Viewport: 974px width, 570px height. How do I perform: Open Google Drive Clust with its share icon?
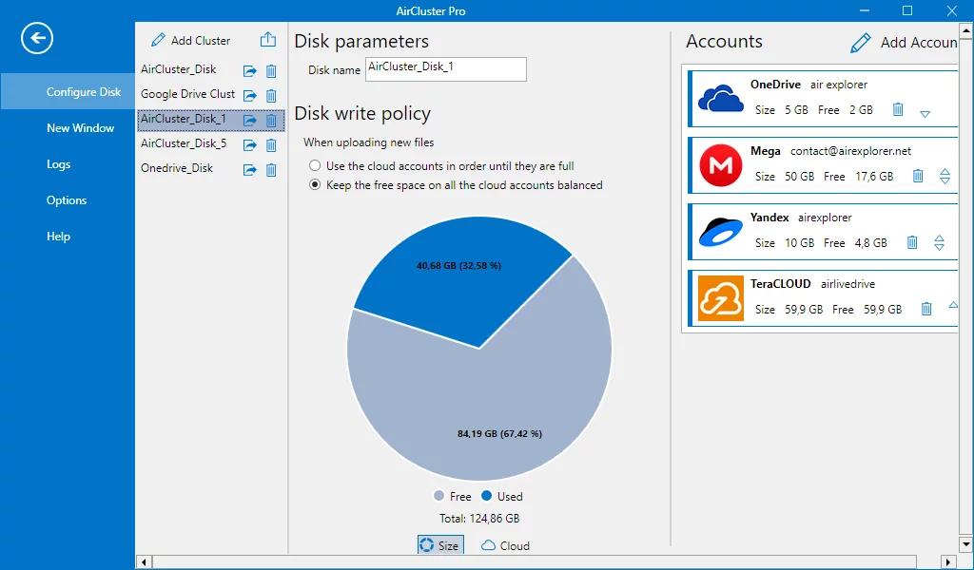click(x=250, y=96)
